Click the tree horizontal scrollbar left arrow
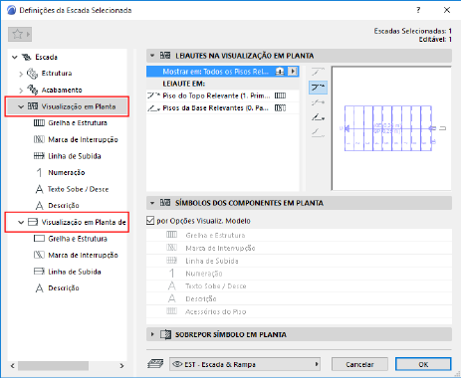 coord(12,366)
